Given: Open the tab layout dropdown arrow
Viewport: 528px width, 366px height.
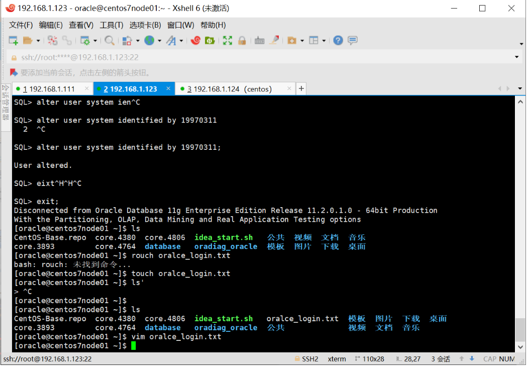Looking at the screenshot, I should coord(325,40).
